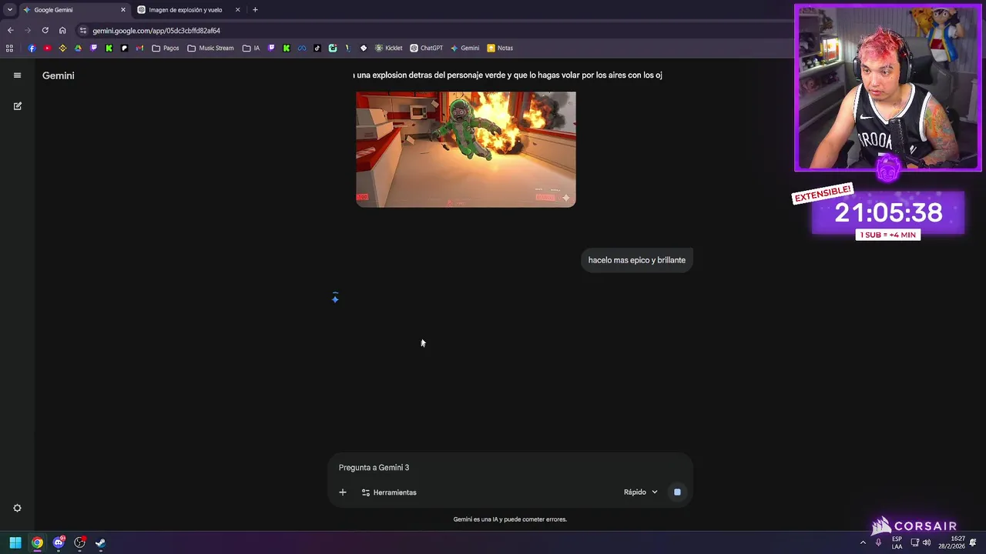This screenshot has height=554, width=986.
Task: Open the Google Drive bookmark
Action: coord(78,48)
